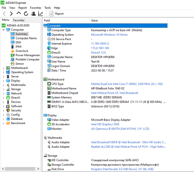Click the DESKTOP-HPUER8I computer name value
Screen dimensions: 194x172
click(103, 57)
